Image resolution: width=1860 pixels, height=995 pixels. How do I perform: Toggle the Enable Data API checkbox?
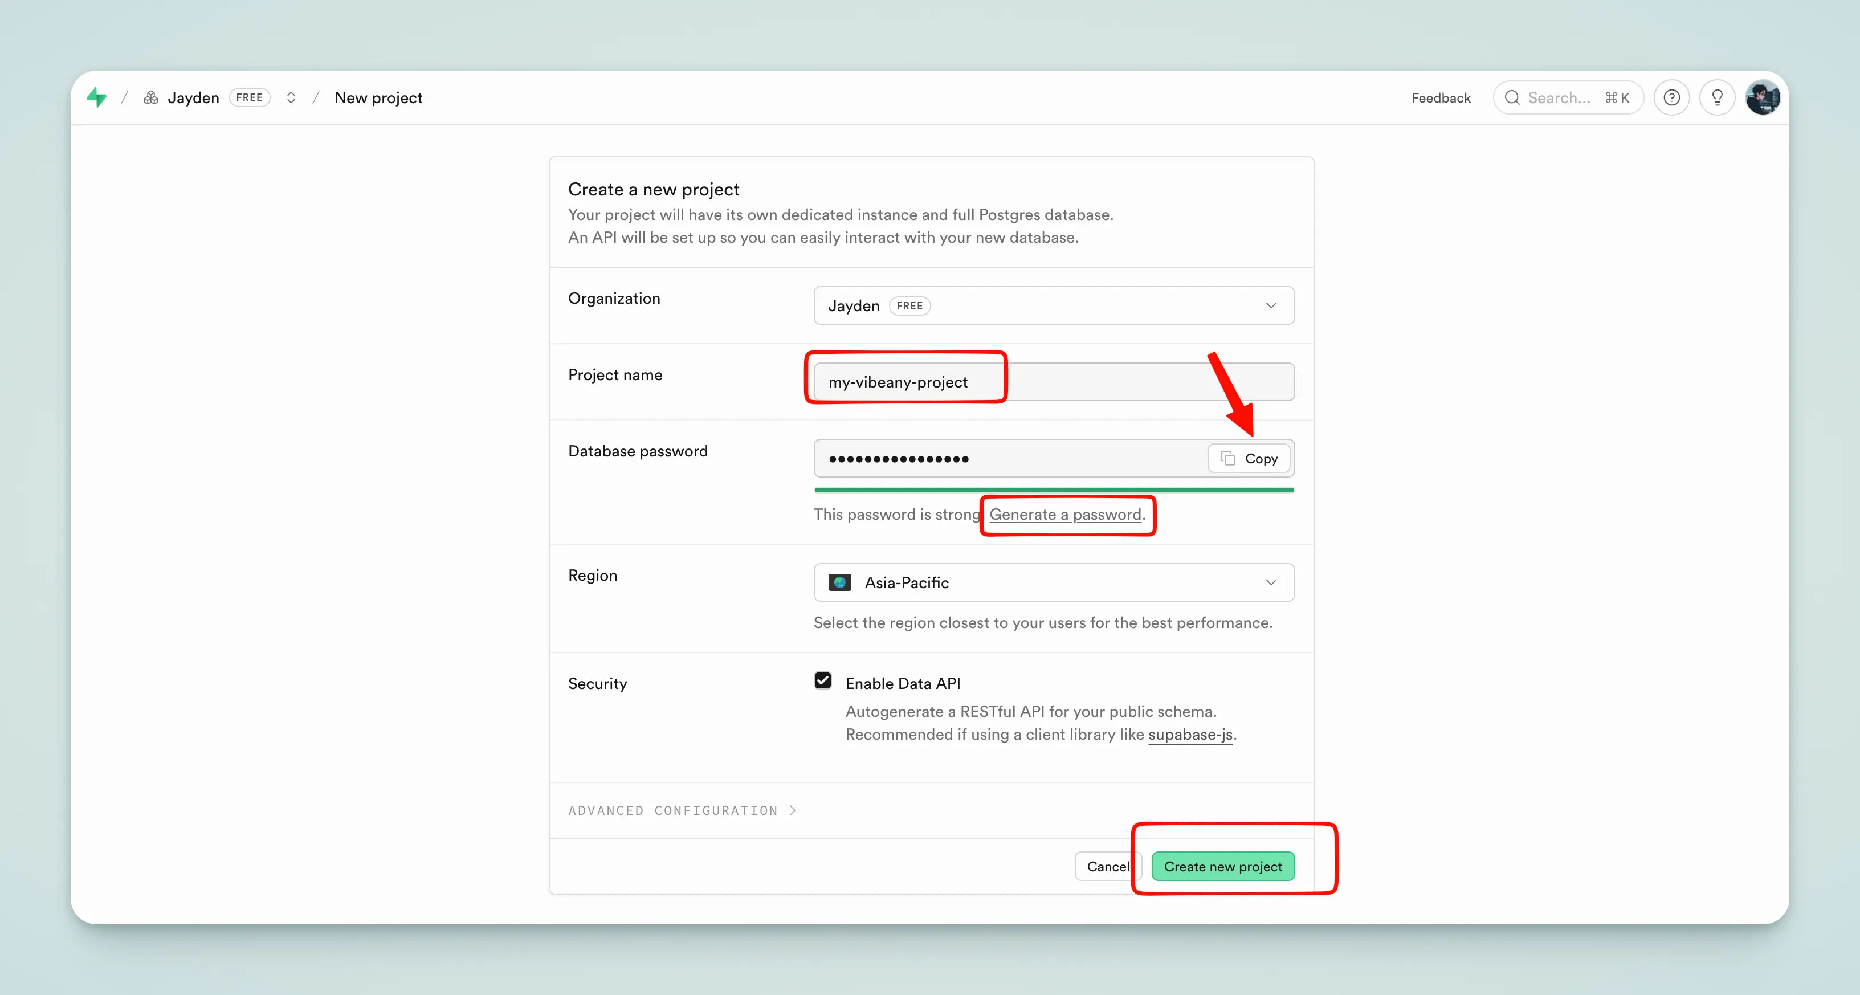[822, 681]
